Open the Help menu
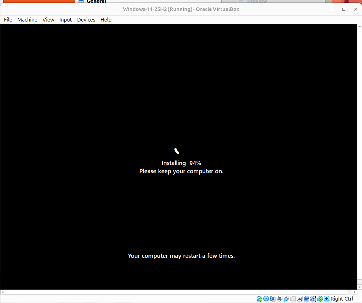 pos(106,20)
